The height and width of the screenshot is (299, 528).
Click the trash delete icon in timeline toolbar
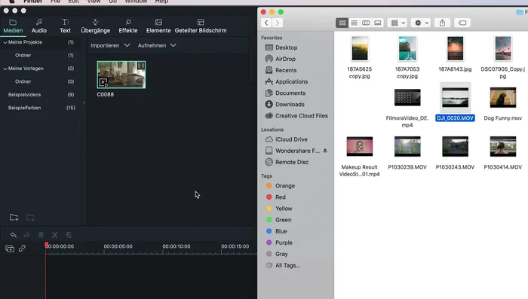tap(41, 235)
